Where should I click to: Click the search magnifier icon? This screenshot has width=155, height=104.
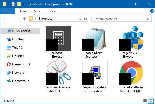148,19
